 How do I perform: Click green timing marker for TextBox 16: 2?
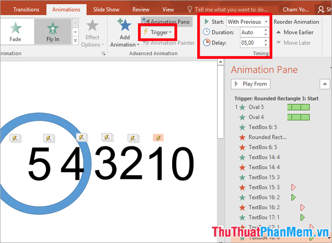[x=293, y=197]
